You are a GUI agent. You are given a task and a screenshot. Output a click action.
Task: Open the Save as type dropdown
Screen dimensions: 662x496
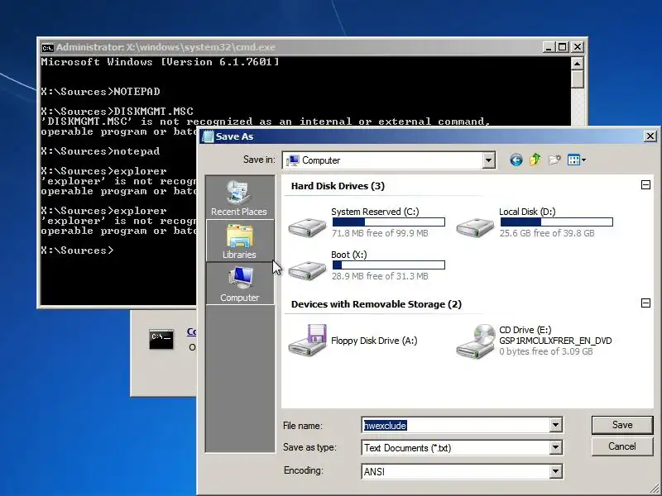(555, 447)
